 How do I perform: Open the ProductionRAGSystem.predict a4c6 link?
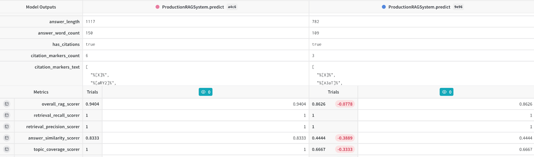point(193,7)
